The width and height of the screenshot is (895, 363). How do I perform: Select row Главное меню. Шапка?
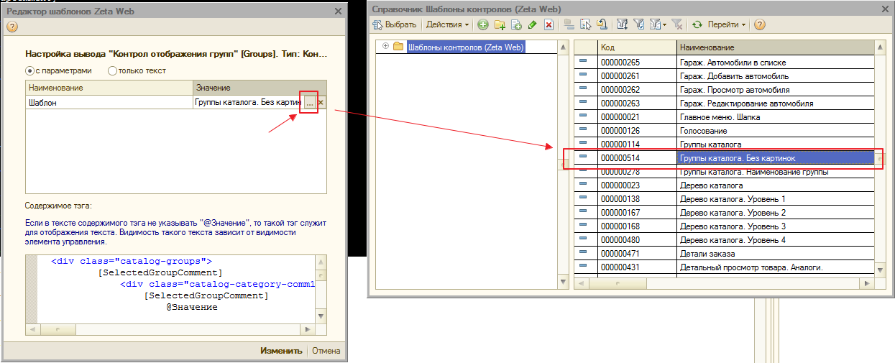(724, 117)
